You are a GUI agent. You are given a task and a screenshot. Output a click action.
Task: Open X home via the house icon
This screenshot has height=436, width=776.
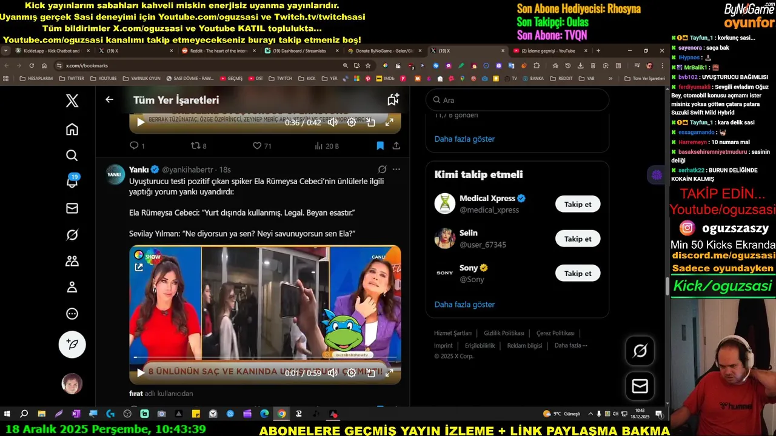(72, 129)
